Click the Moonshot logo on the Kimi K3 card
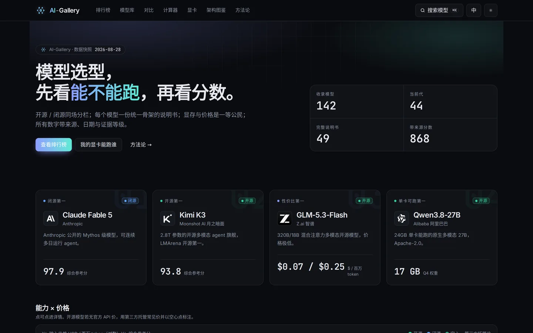The image size is (533, 333). pyautogui.click(x=168, y=219)
